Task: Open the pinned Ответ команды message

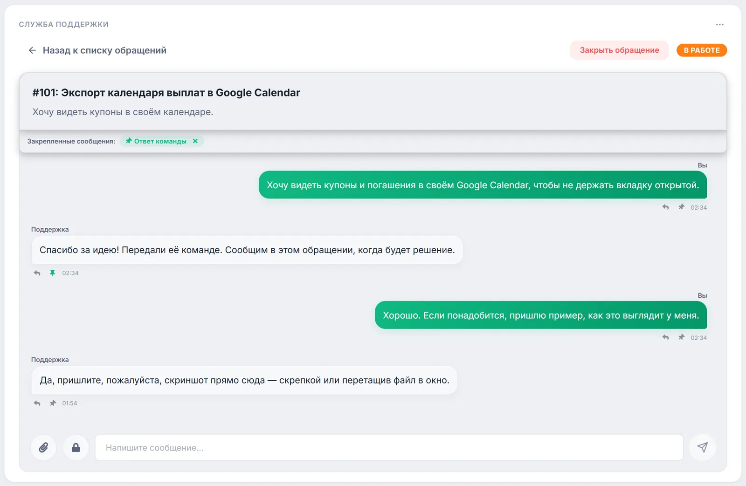Action: coord(156,141)
